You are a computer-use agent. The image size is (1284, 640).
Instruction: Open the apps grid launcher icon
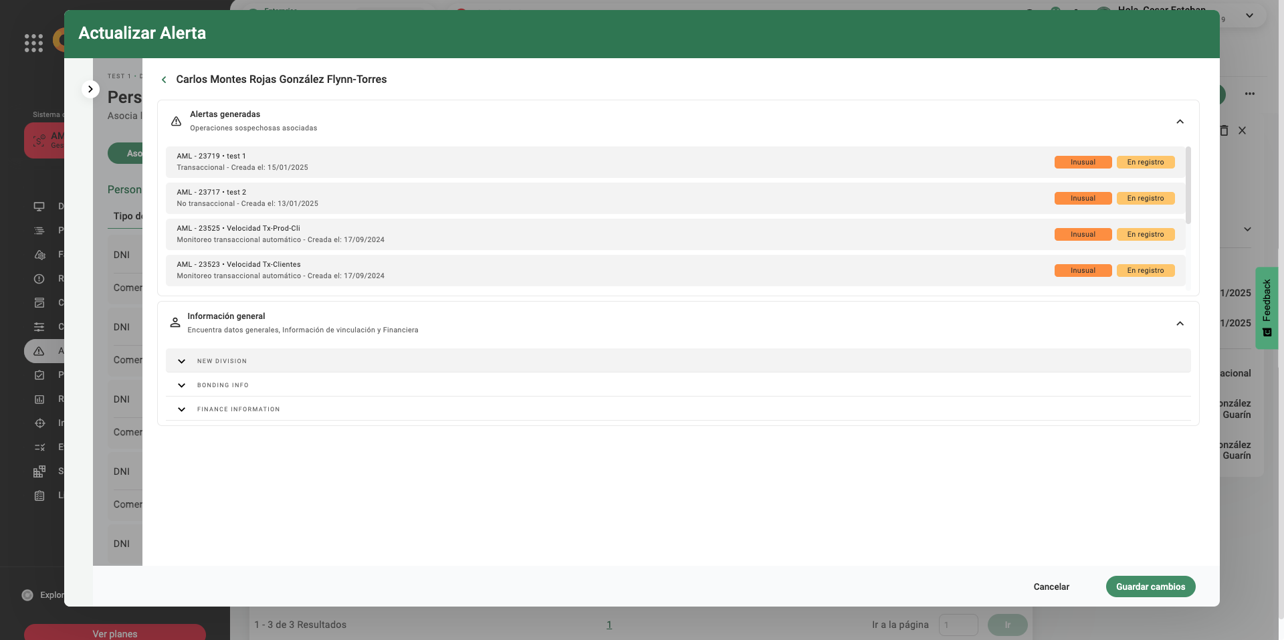pos(33,43)
